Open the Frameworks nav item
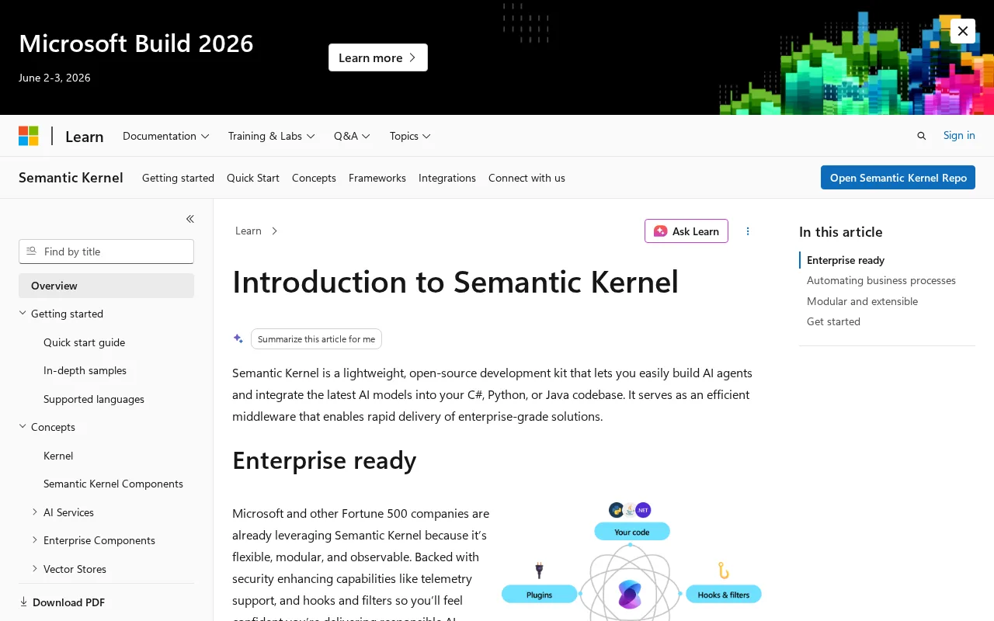The width and height of the screenshot is (994, 621). pos(377,178)
